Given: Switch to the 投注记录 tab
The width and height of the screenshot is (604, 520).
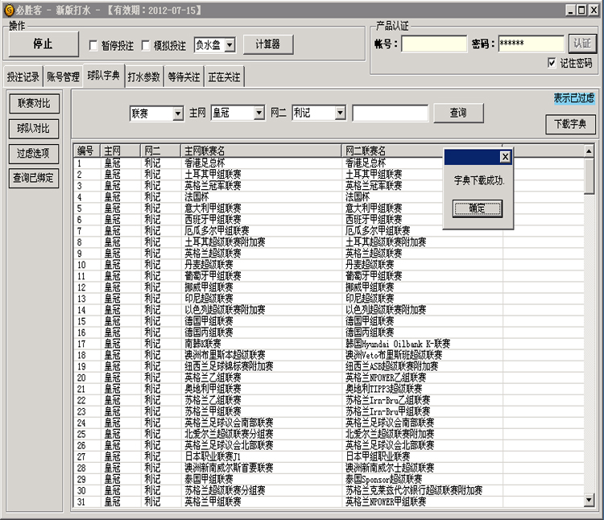Looking at the screenshot, I should pos(23,77).
